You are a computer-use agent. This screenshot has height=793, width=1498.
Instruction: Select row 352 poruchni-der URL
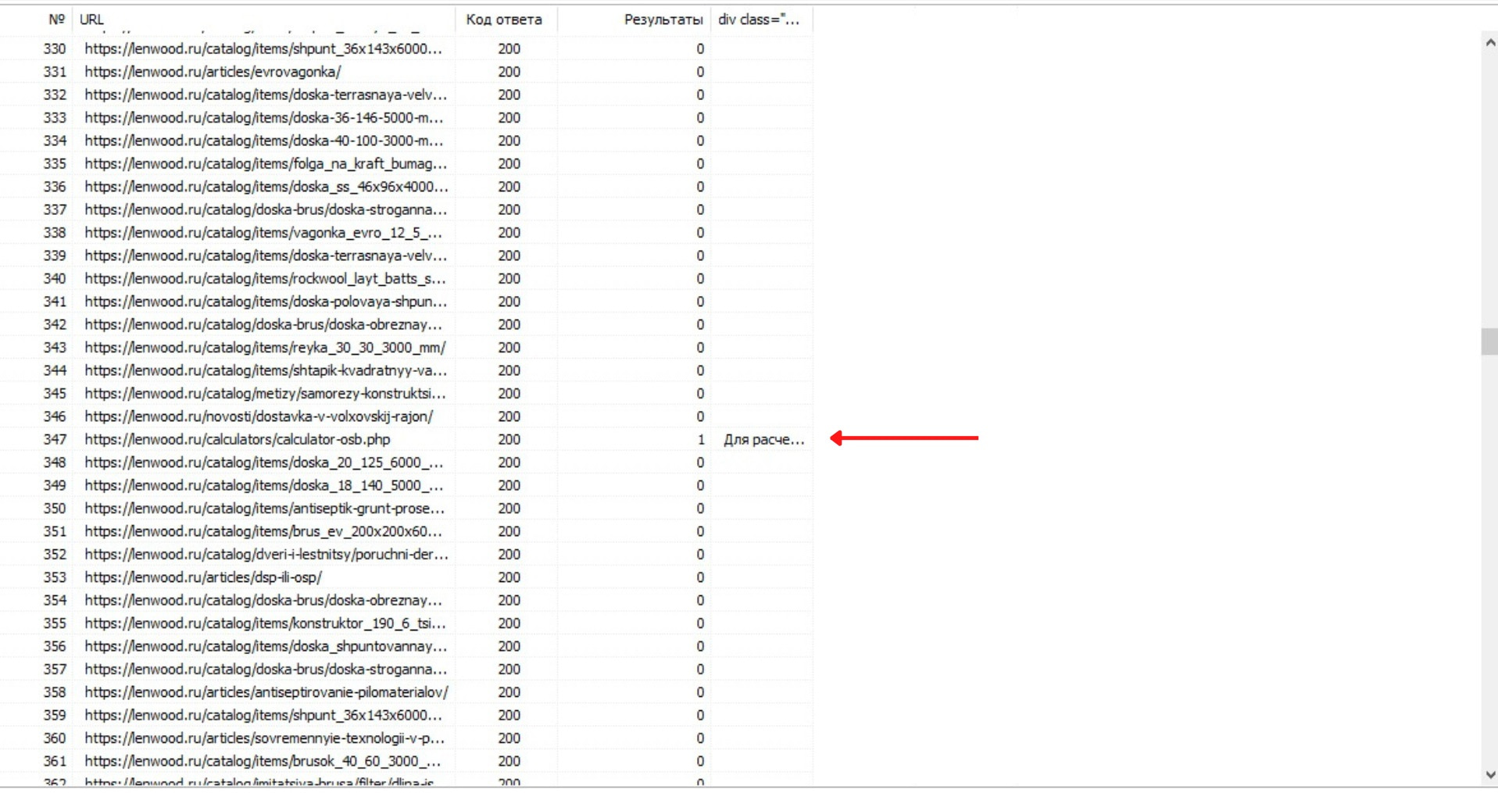pyautogui.click(x=266, y=554)
